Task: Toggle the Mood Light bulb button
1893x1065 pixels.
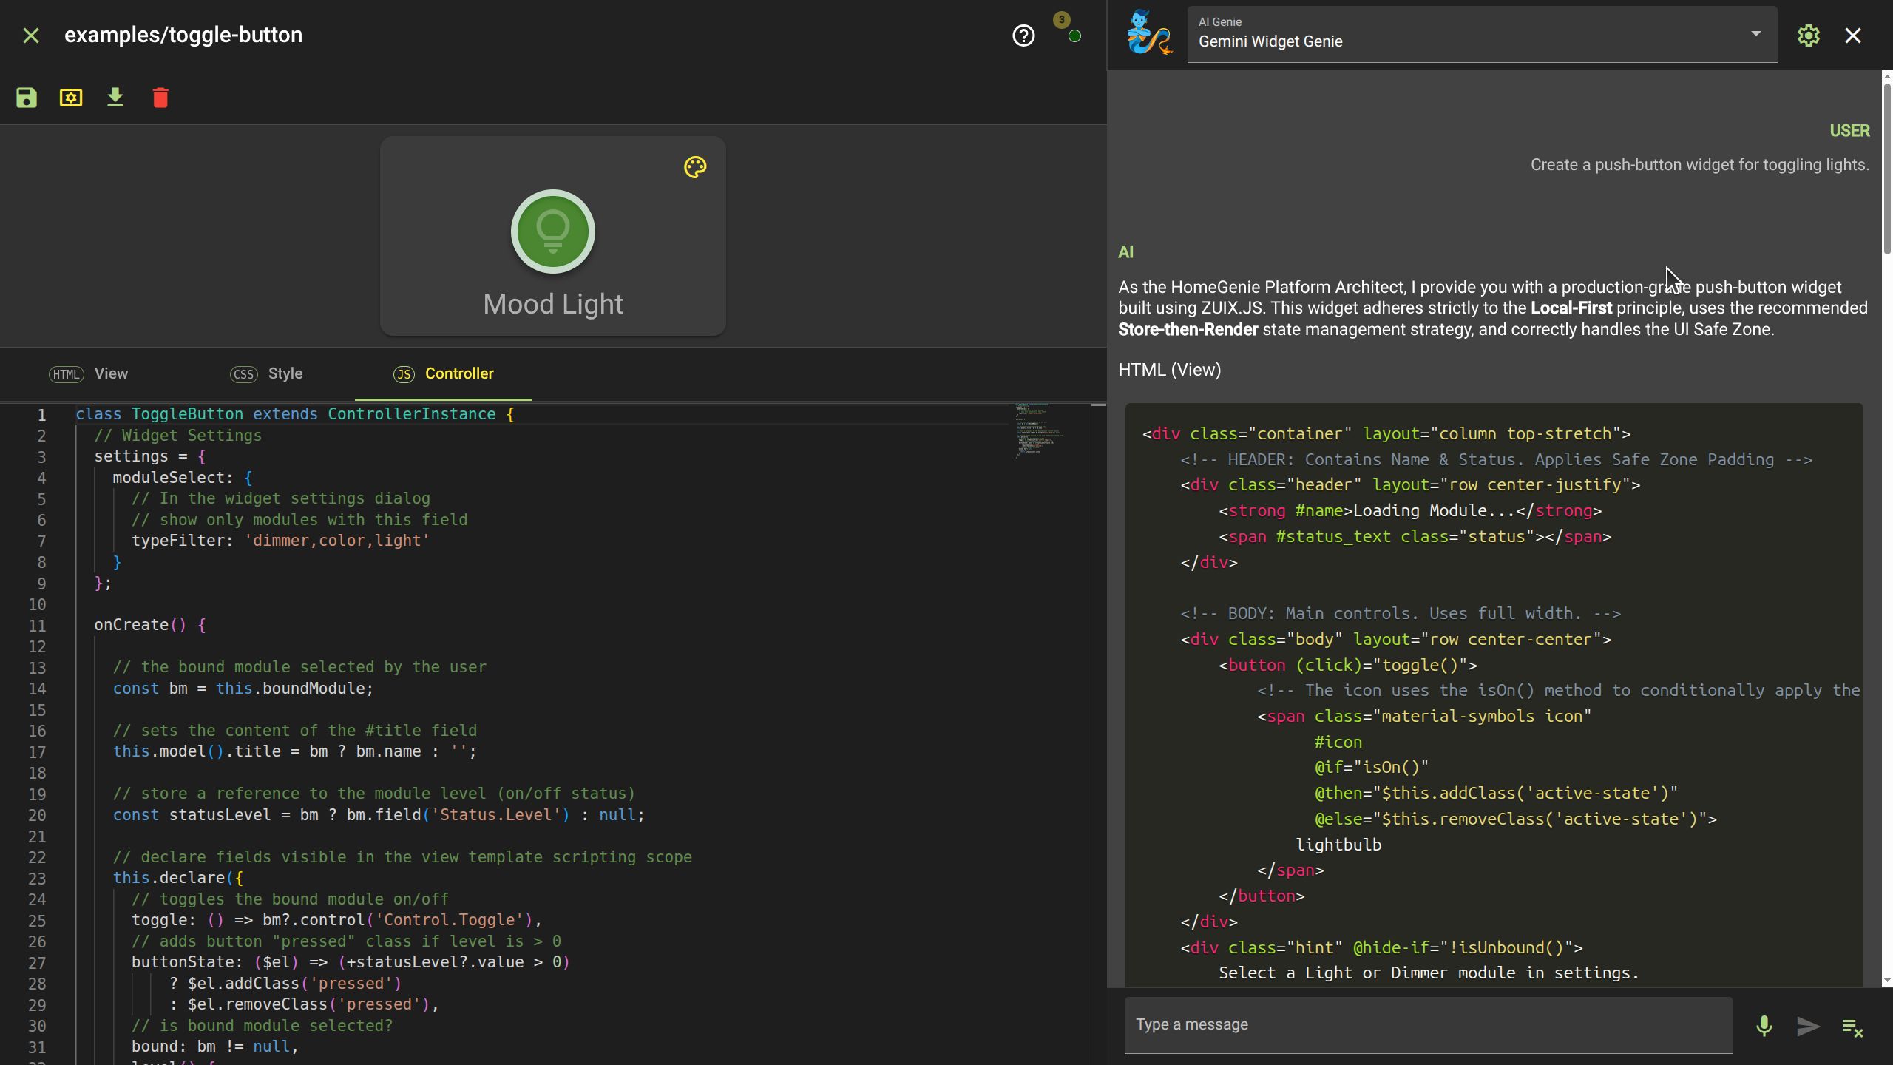Action: click(x=552, y=231)
